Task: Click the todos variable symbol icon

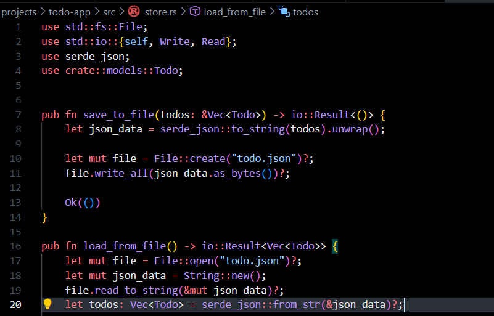Action: coord(284,11)
